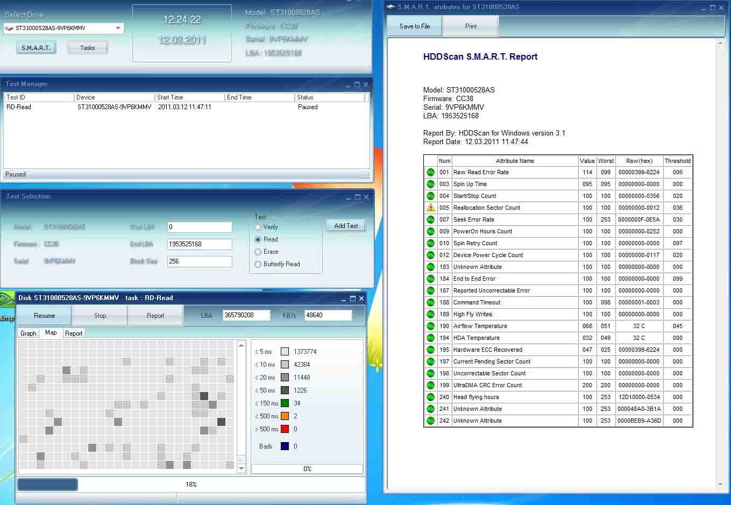The width and height of the screenshot is (731, 505).
Task: Open the Report tab beside Map
Action: click(74, 333)
